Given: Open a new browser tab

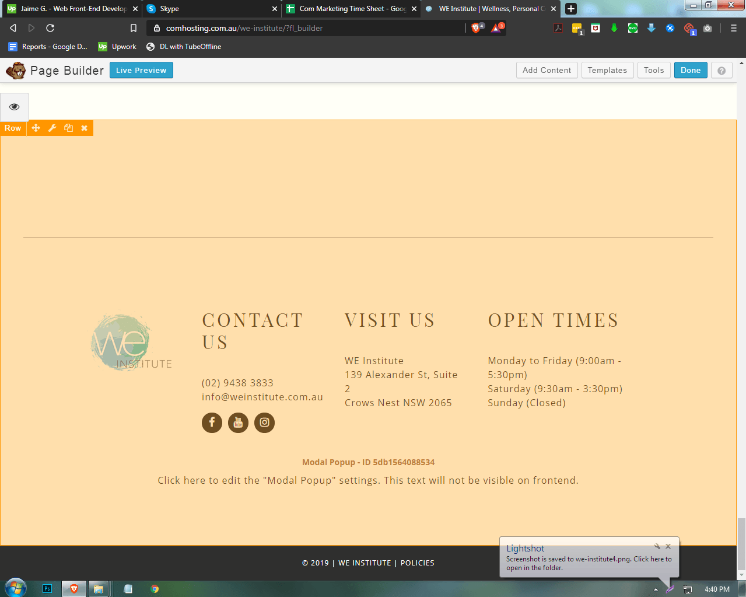Looking at the screenshot, I should click(x=571, y=9).
